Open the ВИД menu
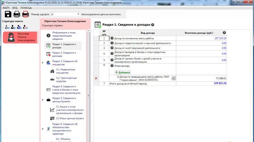This screenshot has width=254, height=142. point(15,8)
